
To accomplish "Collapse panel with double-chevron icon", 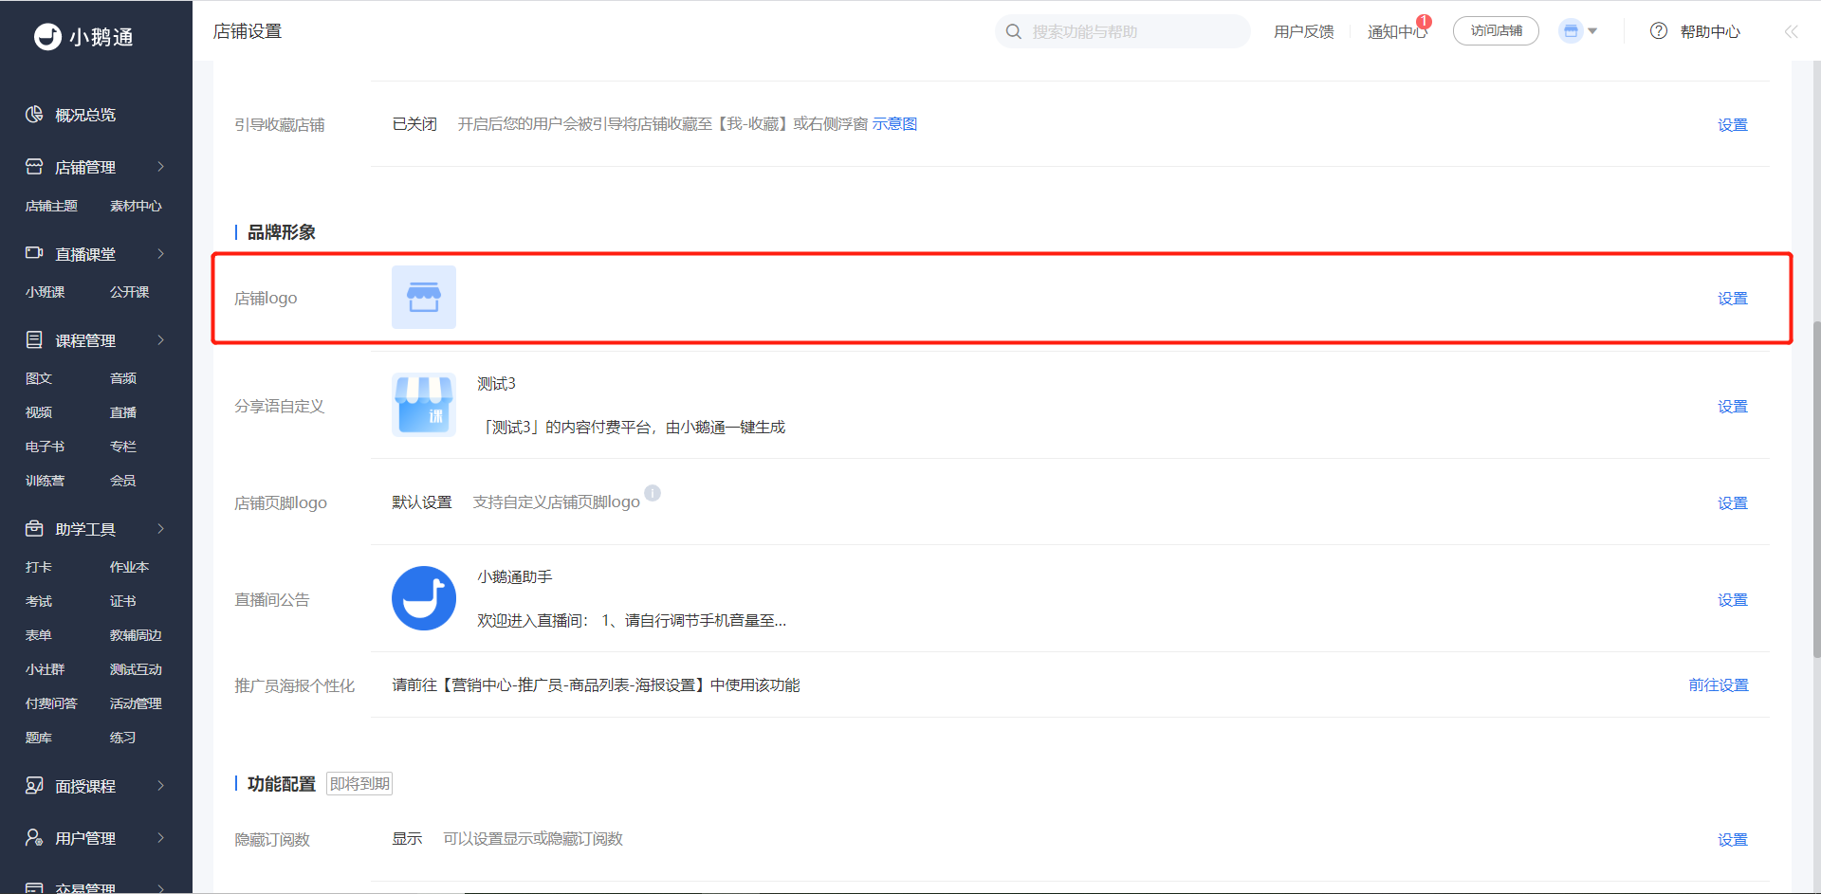I will coord(1791,31).
